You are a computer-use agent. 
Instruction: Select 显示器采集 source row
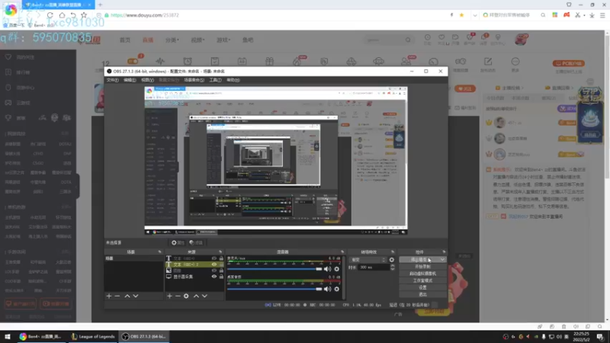pos(194,277)
